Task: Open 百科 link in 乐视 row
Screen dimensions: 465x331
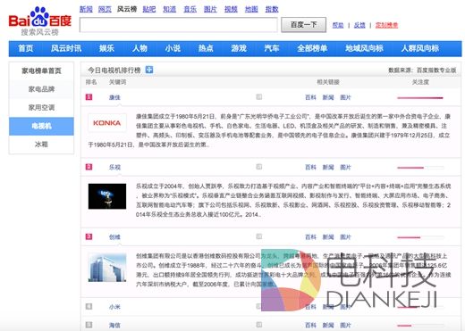Action: [x=310, y=167]
